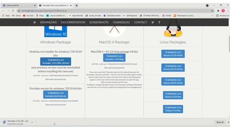
Task: Open the Apps bookmark shortcut
Action: coord(6,15)
